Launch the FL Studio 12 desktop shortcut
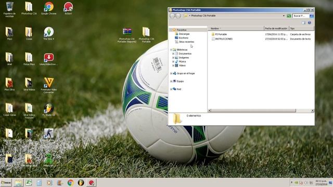 pos(48,110)
